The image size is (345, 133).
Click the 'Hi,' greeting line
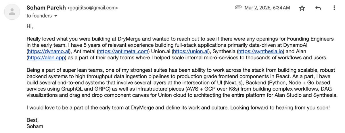(30, 26)
